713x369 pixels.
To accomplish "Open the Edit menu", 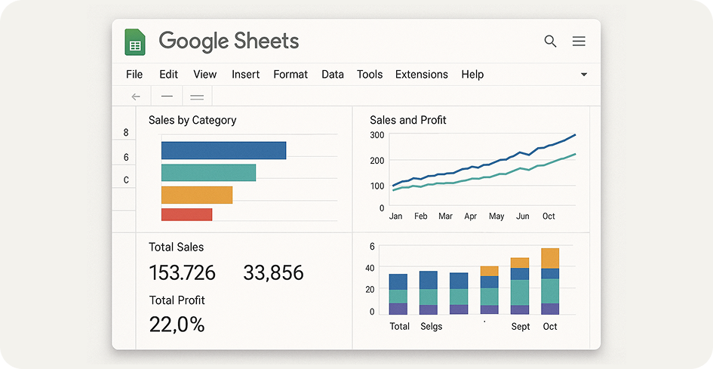I will 168,75.
